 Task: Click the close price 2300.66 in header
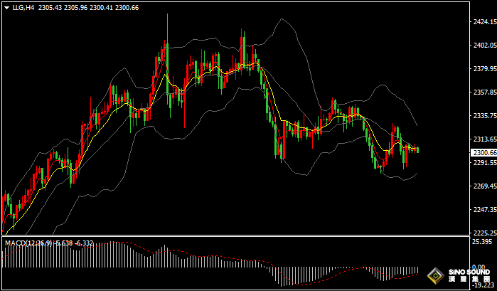127,7
